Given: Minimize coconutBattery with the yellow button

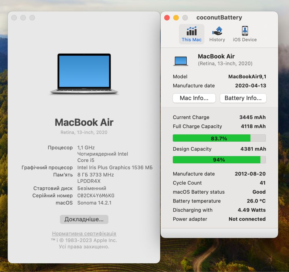Looking at the screenshot, I should [176, 18].
